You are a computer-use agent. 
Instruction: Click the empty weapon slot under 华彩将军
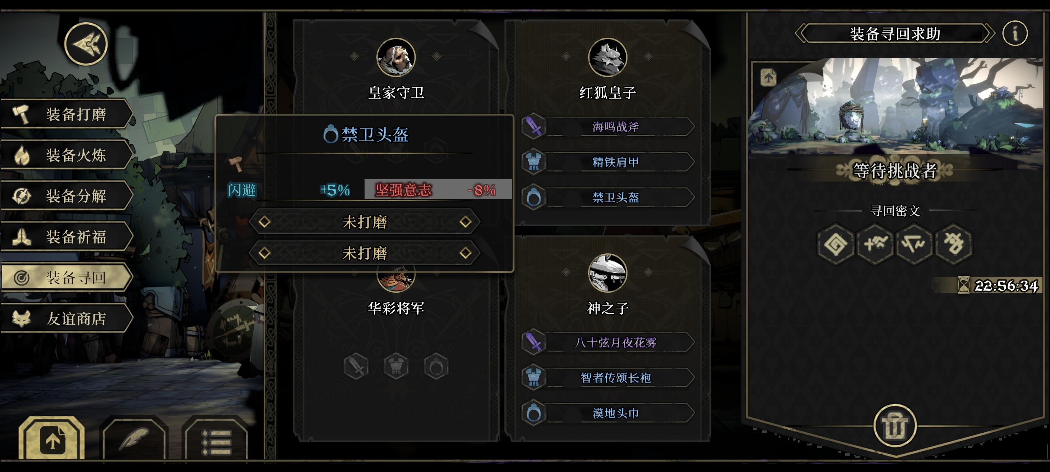pyautogui.click(x=356, y=366)
